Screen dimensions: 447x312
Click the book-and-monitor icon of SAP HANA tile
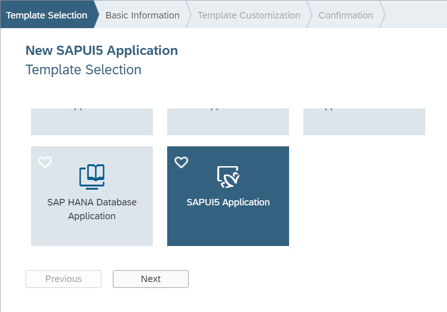click(x=92, y=177)
